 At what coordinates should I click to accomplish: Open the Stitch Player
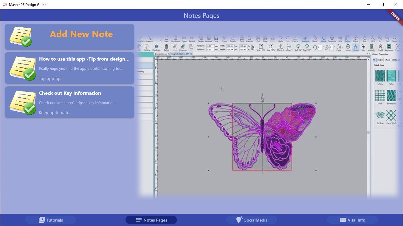[356, 39]
